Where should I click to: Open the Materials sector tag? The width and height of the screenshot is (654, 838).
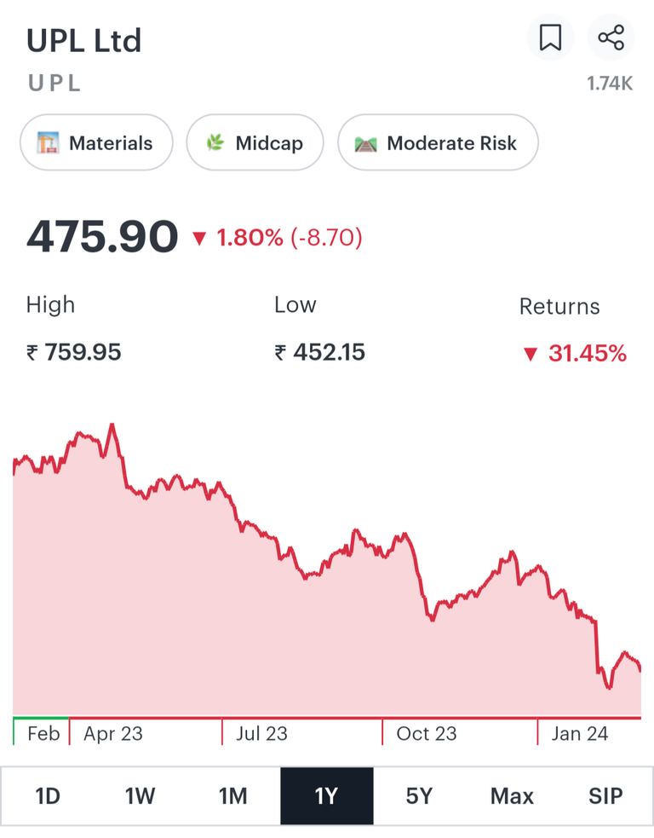(96, 142)
